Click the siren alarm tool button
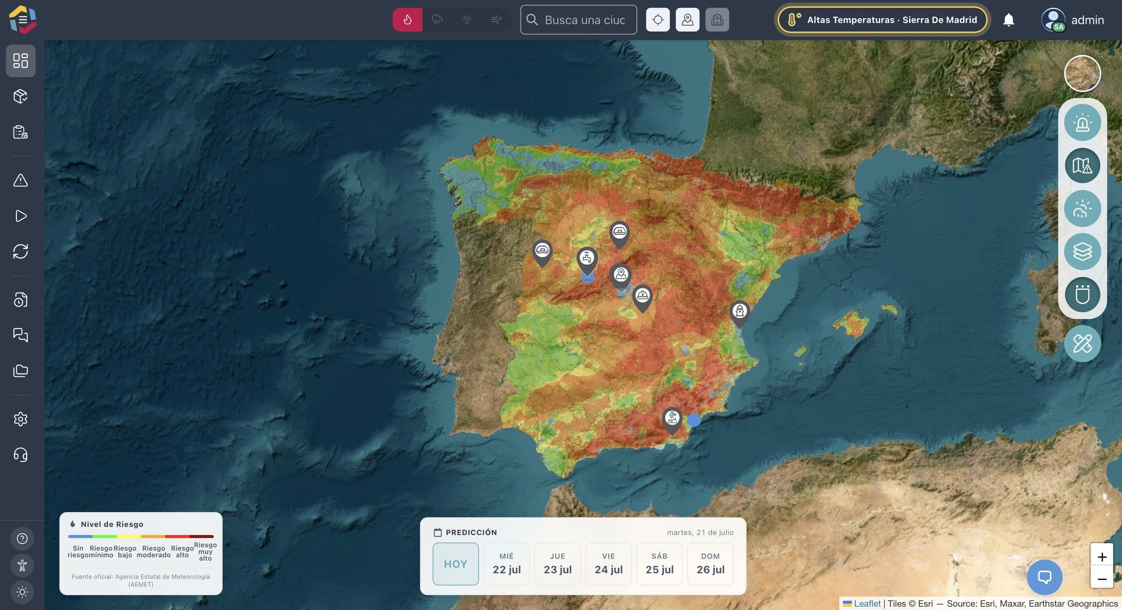The image size is (1122, 610). (1082, 123)
